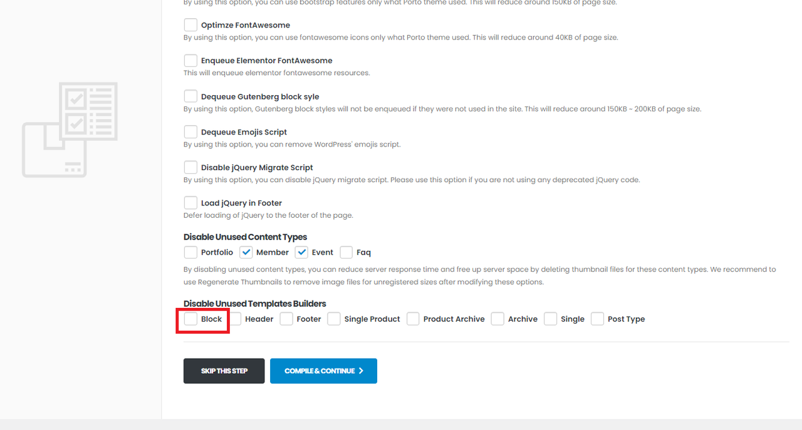Check Load jQuery in Footer
Image resolution: width=802 pixels, height=430 pixels.
coord(190,203)
